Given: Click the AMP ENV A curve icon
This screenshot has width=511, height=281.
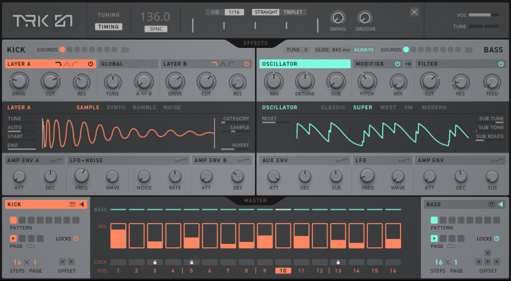Looking at the screenshot, I should click(x=57, y=160).
